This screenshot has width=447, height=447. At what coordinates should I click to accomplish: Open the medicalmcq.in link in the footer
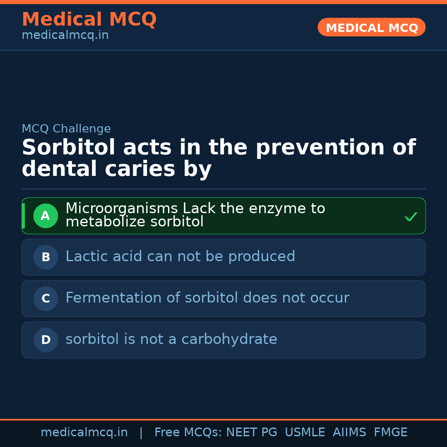pos(84,433)
